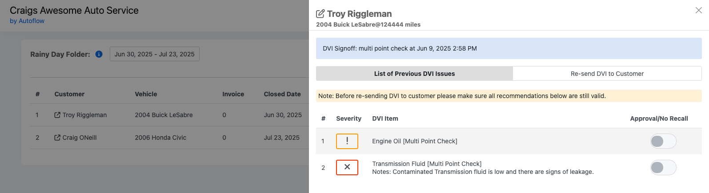Click the DVI Signoff multi point check banner
Viewport: 709px width, 193px height.
click(x=509, y=48)
